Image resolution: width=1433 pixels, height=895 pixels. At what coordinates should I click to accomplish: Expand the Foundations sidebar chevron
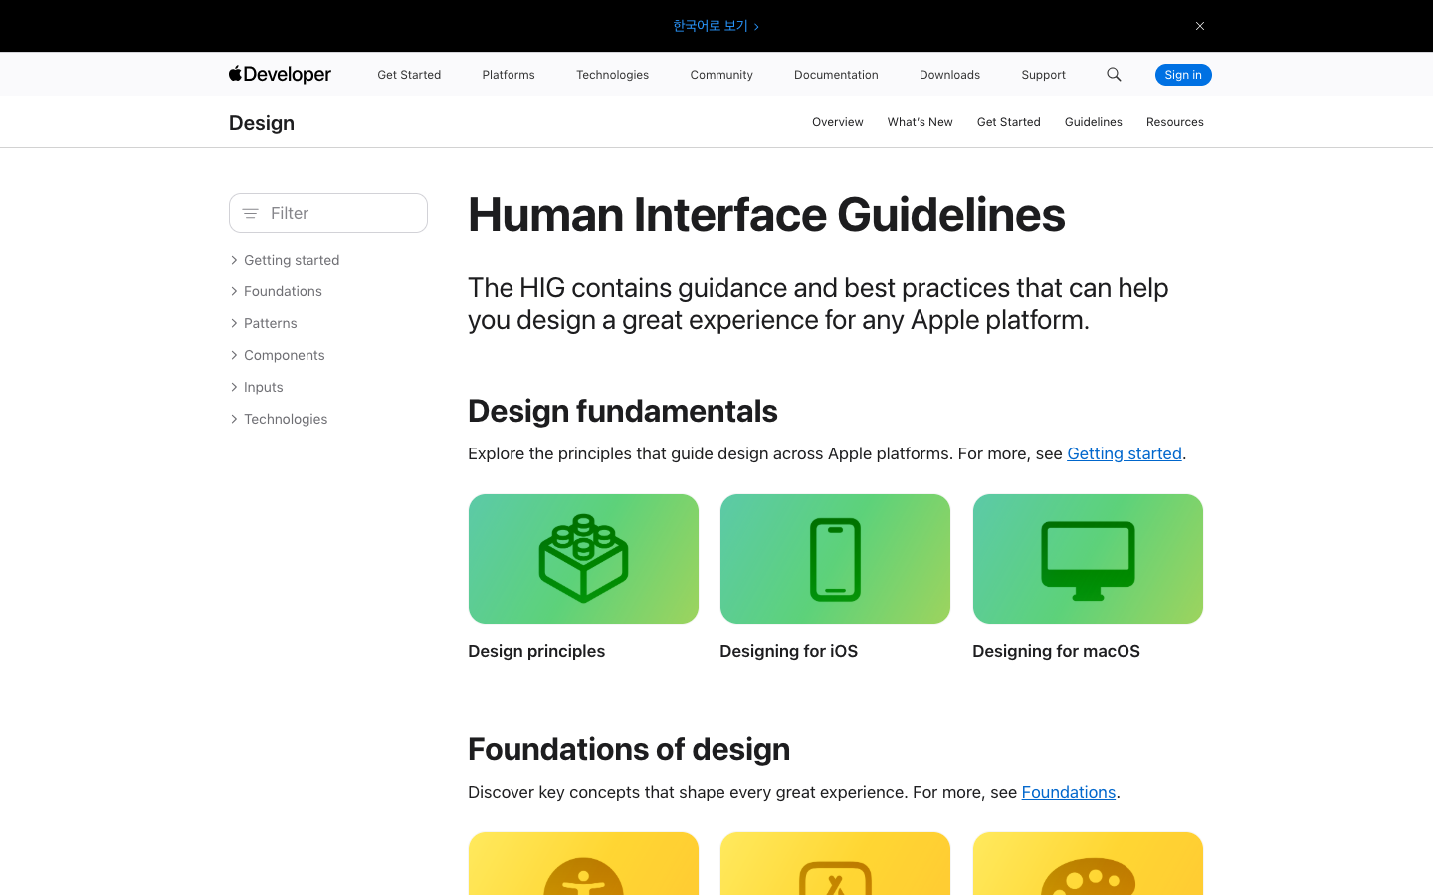pyautogui.click(x=234, y=291)
